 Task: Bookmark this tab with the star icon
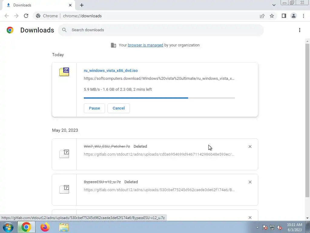(x=272, y=16)
